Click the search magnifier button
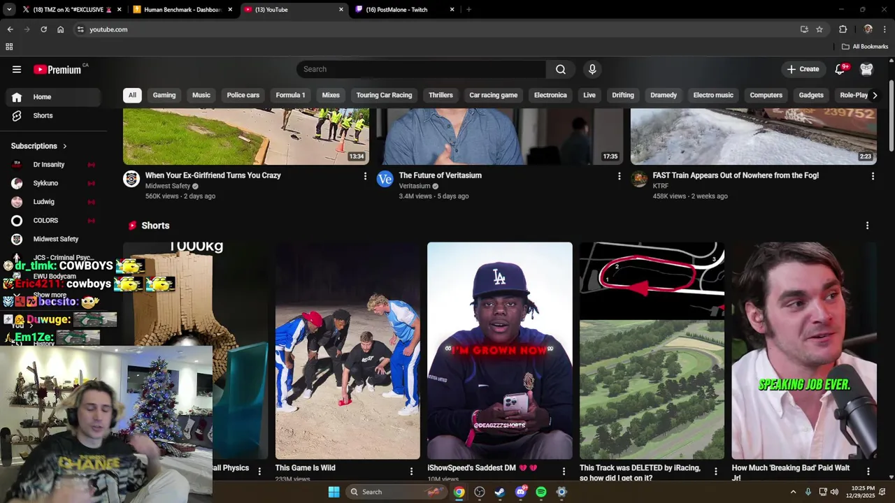Screen dimensions: 895x503 (x=560, y=69)
